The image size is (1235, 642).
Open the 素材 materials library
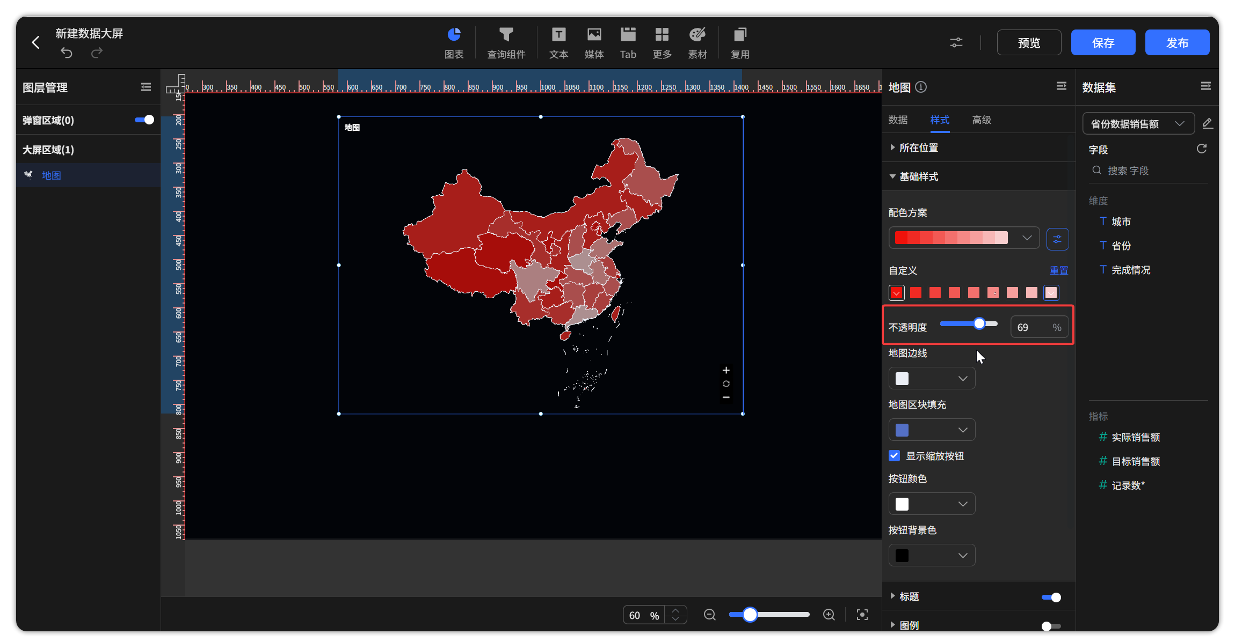(x=698, y=43)
